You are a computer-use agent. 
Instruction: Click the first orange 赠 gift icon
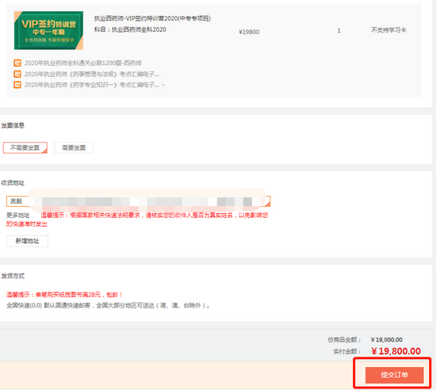[x=17, y=63]
